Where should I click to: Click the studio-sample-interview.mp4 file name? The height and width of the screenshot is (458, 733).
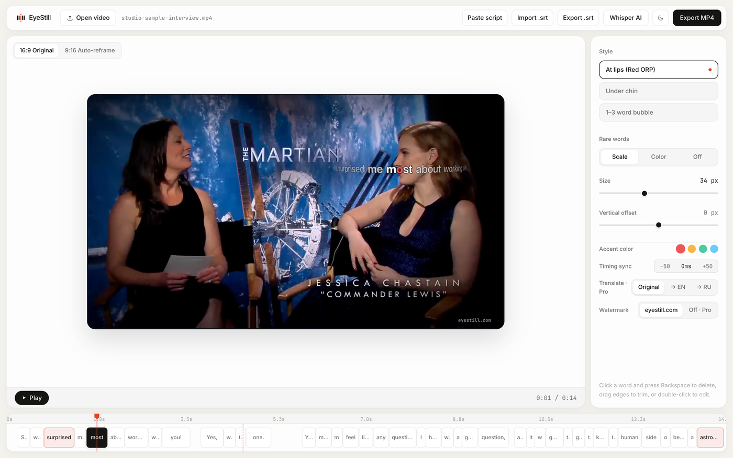(x=167, y=18)
